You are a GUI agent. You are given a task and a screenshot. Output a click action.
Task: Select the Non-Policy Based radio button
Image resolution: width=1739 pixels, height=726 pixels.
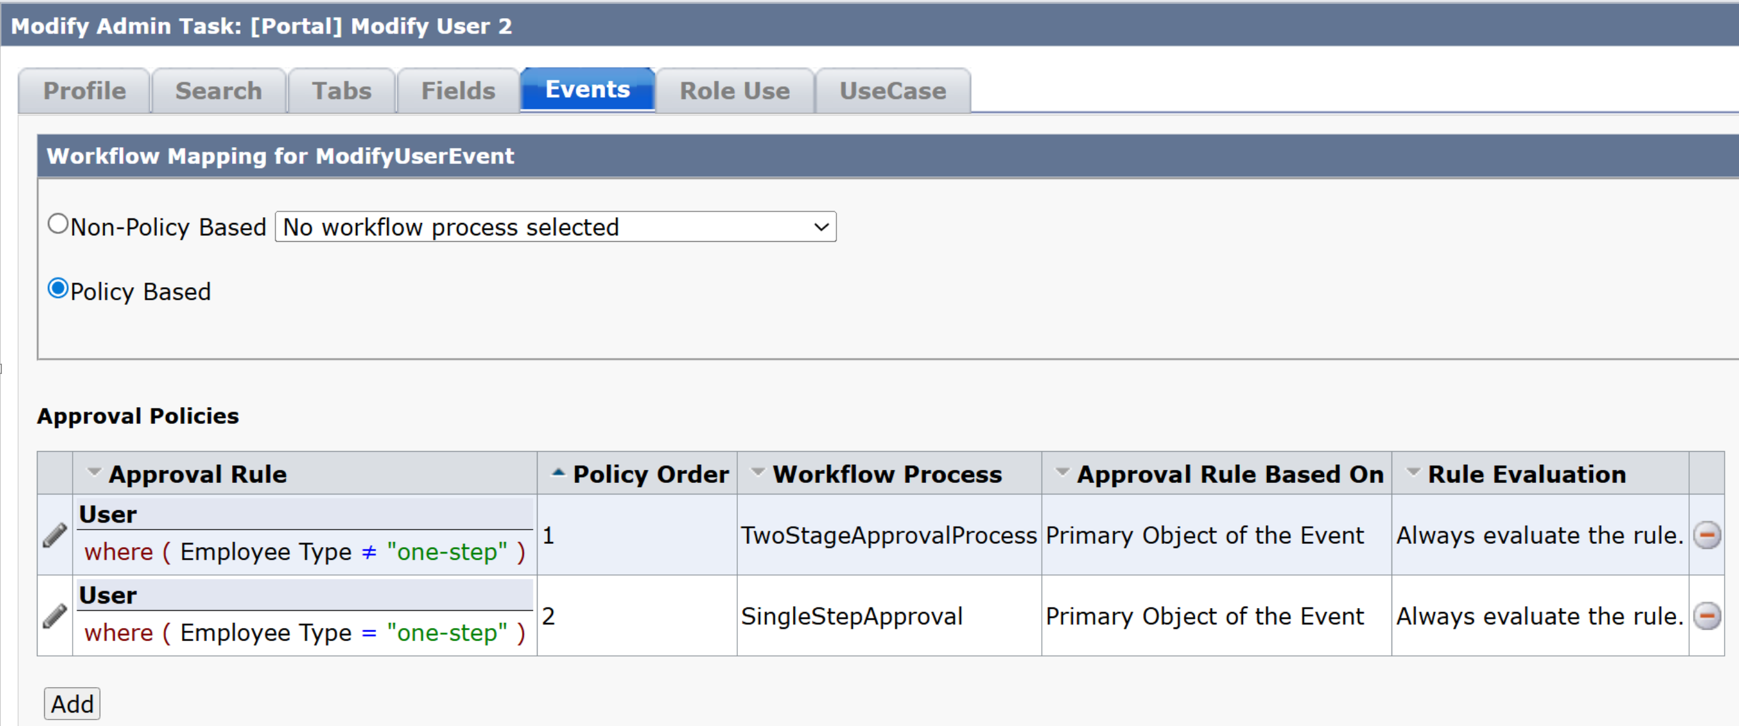tap(58, 224)
